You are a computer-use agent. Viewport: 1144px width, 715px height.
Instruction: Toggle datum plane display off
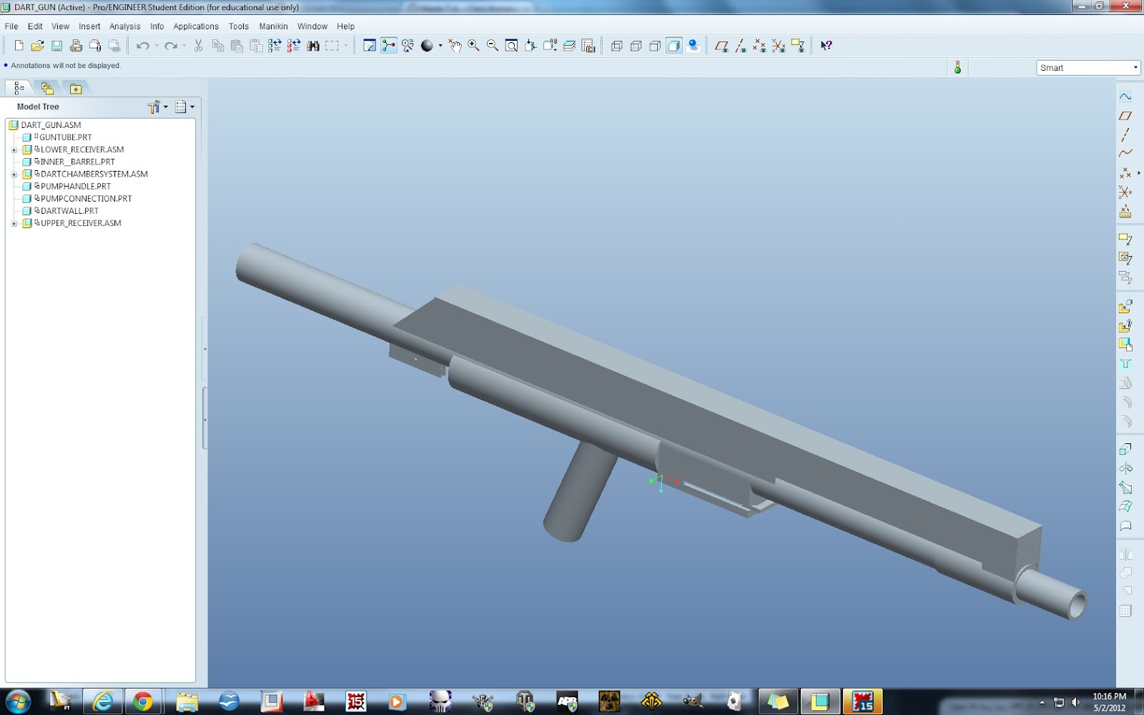click(721, 45)
